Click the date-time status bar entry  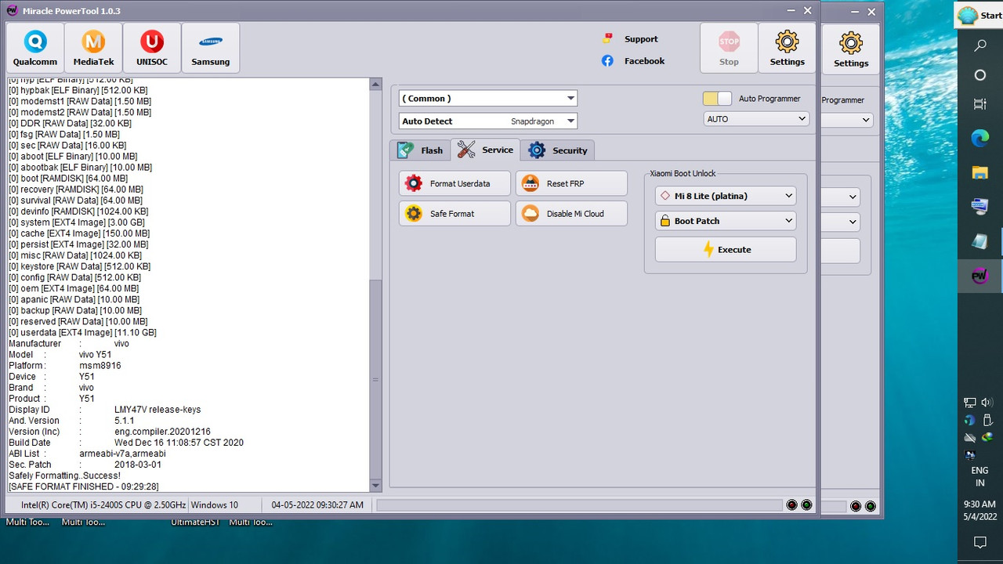point(317,505)
